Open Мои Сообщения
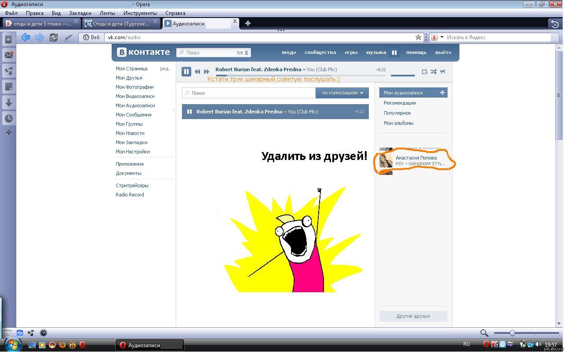 (133, 115)
